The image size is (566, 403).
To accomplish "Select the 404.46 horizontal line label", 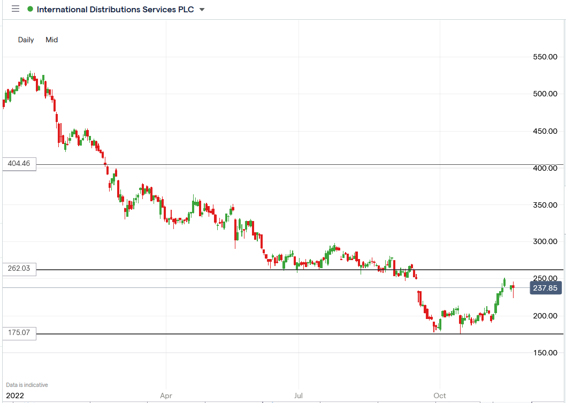I will (x=19, y=164).
